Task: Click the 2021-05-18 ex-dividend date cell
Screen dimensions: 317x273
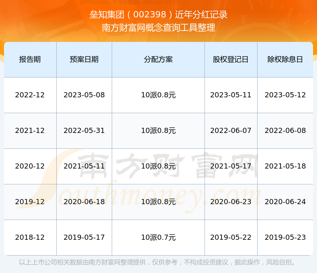Action: pyautogui.click(x=285, y=166)
